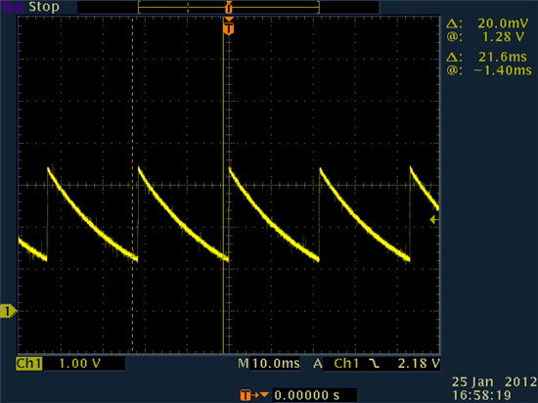Viewport: 538px width, 403px height.
Task: Click the record view bracket bar at top
Action: 229,7
